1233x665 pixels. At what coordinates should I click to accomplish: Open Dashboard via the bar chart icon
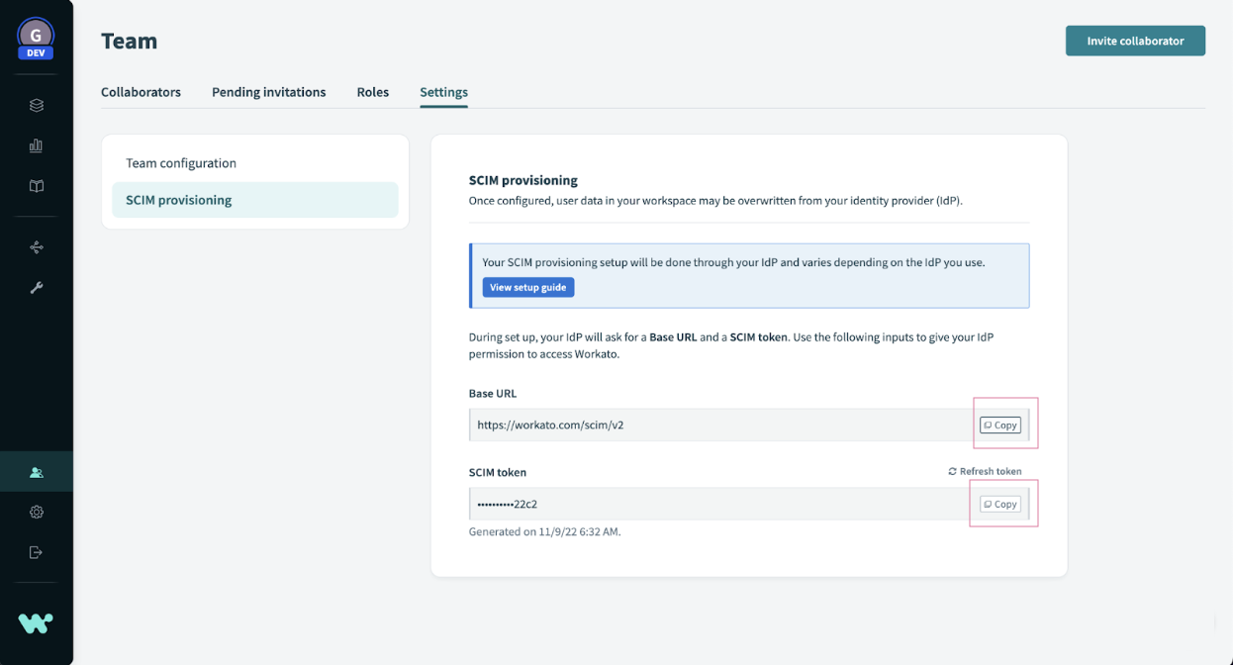point(37,145)
